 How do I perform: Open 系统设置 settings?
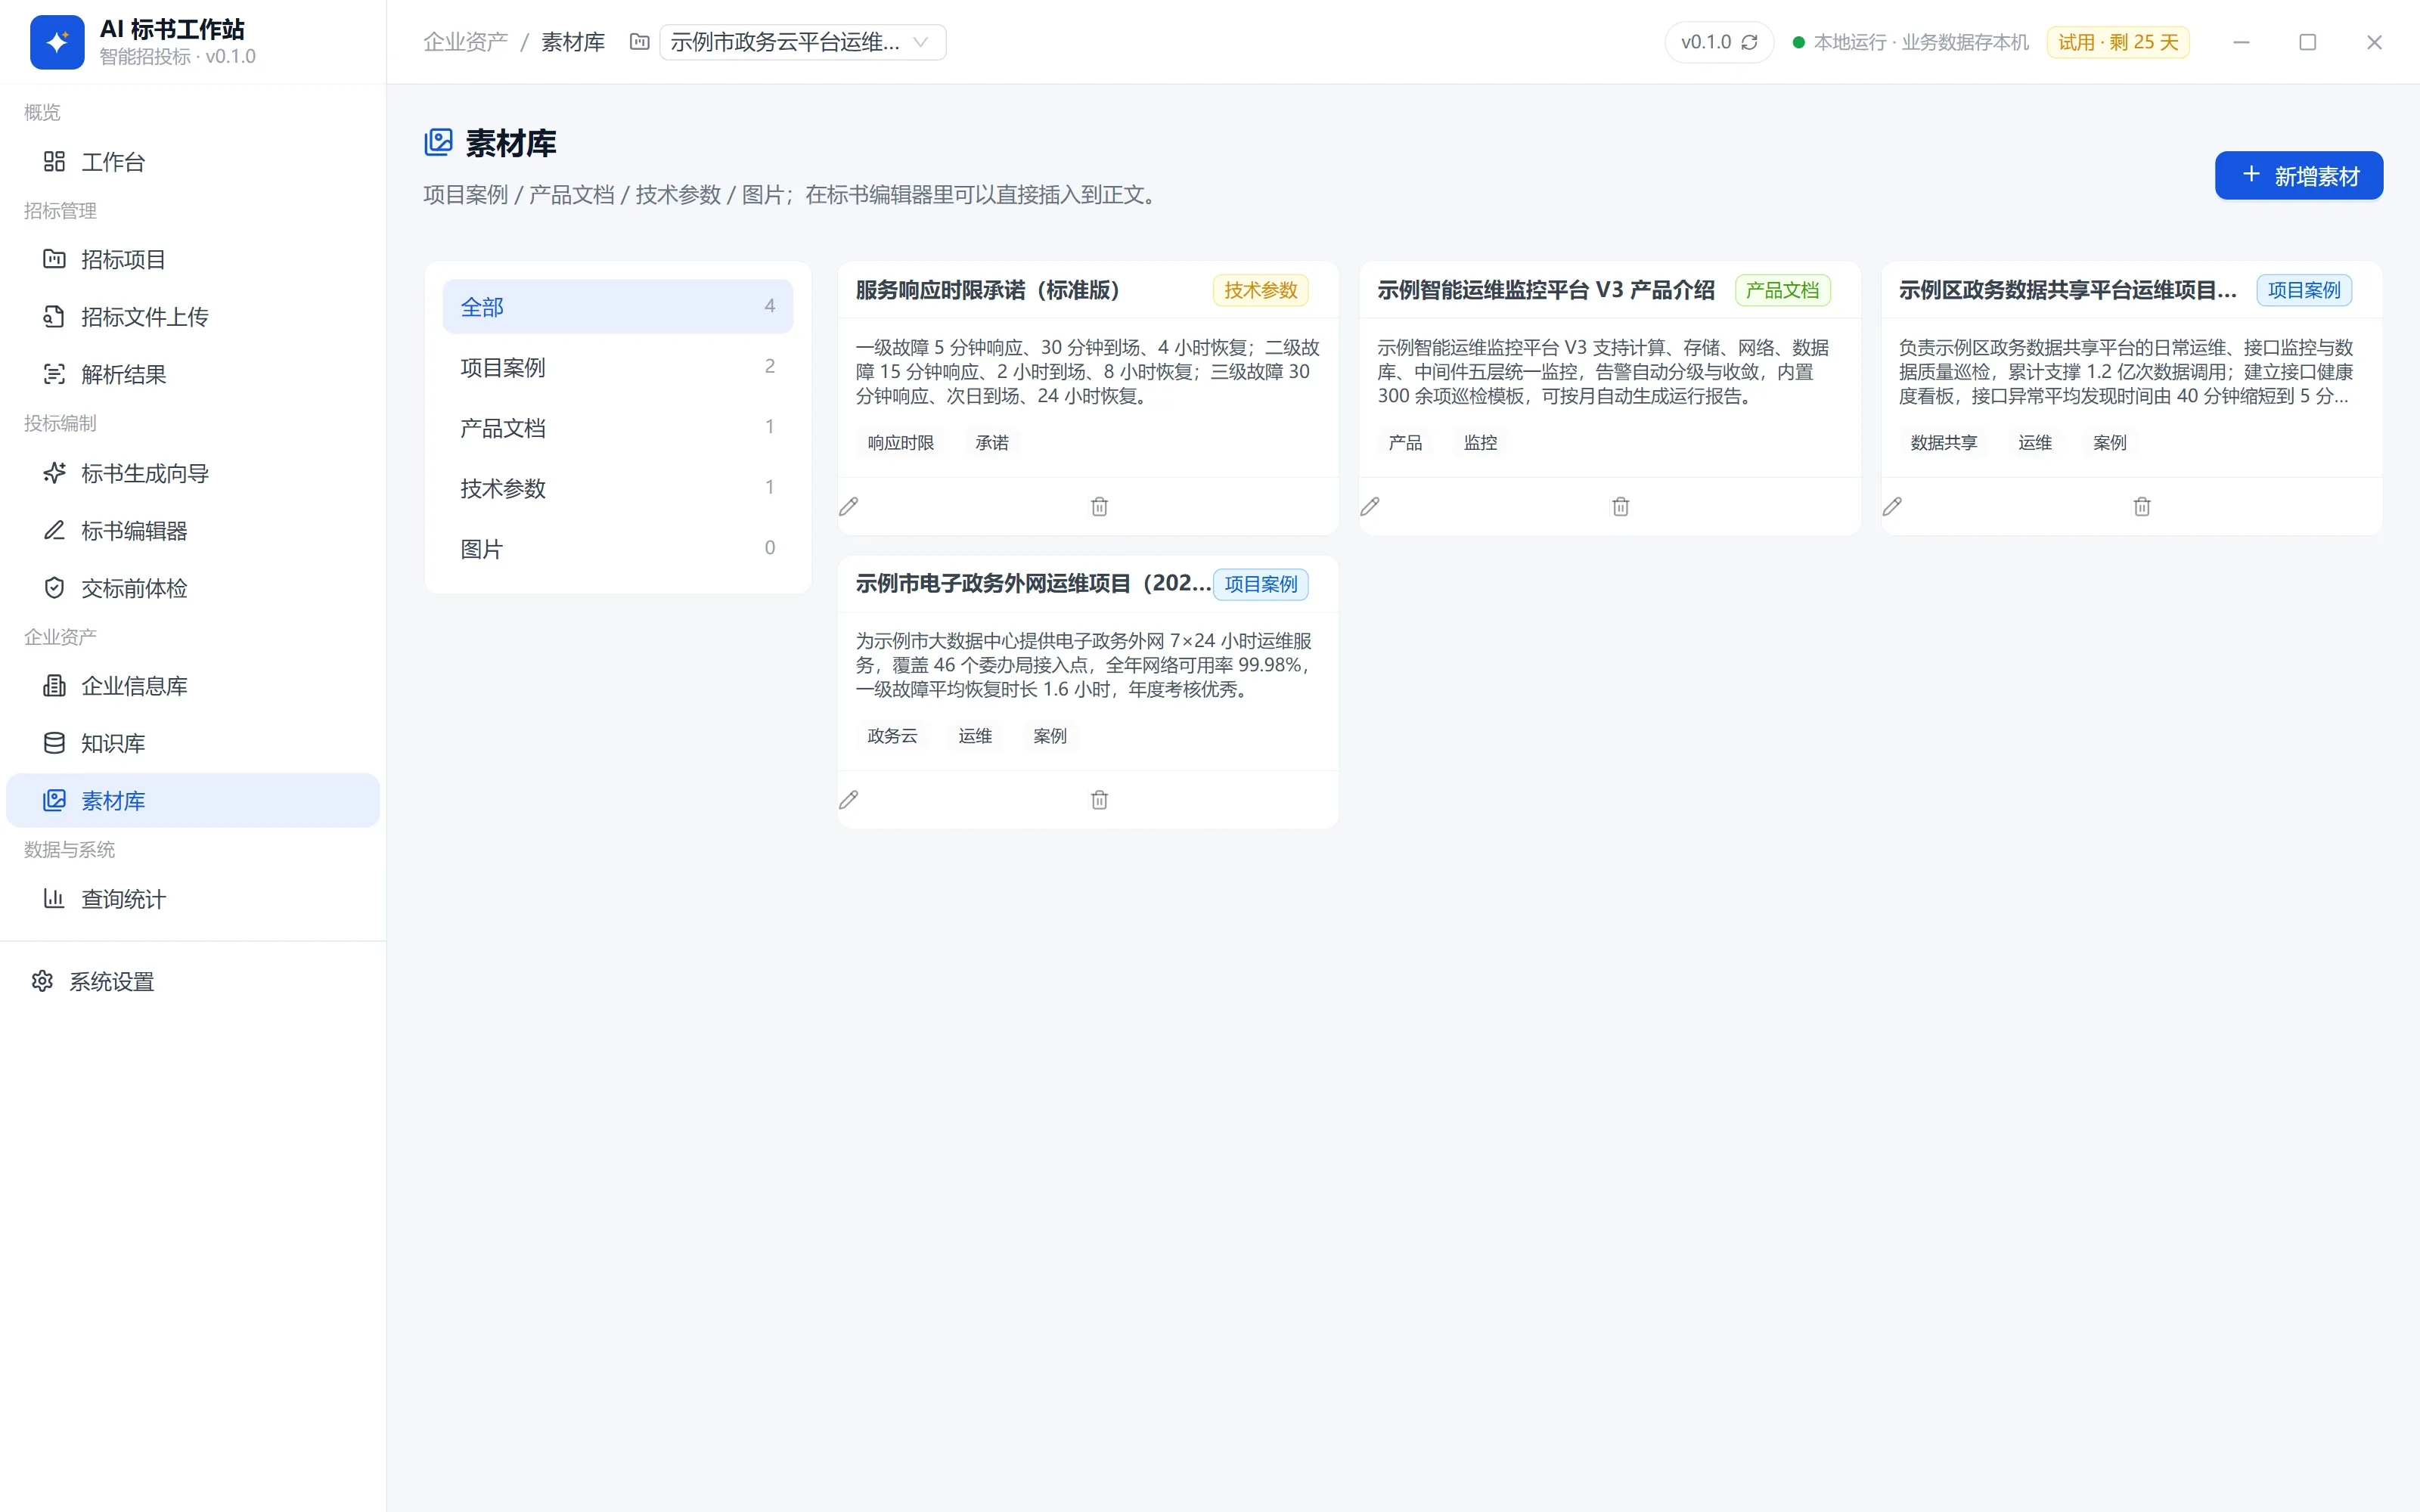point(193,982)
